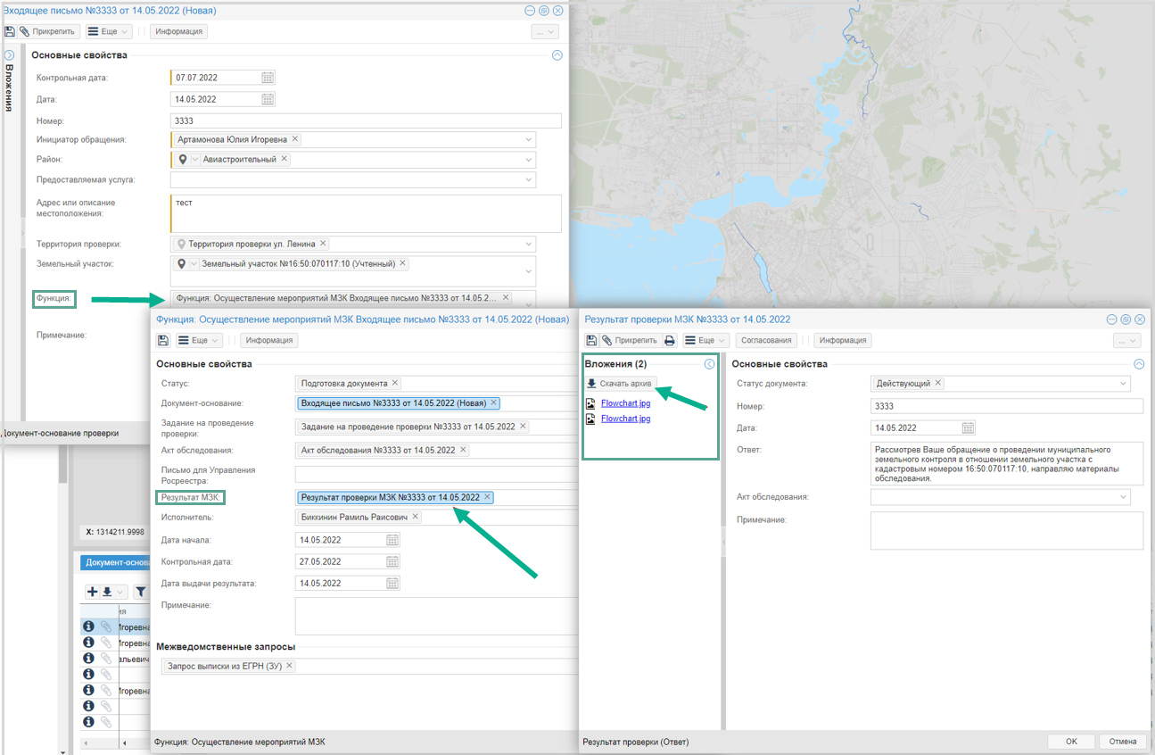Click the map pin icon in the Район field

[x=183, y=160]
